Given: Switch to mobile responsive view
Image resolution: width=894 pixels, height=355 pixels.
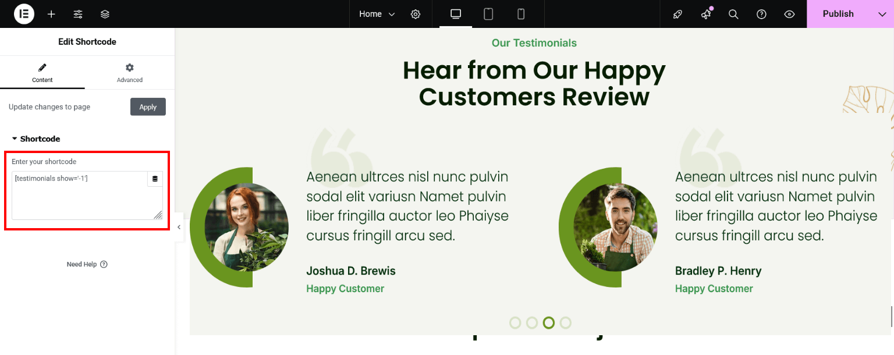Looking at the screenshot, I should click(521, 14).
